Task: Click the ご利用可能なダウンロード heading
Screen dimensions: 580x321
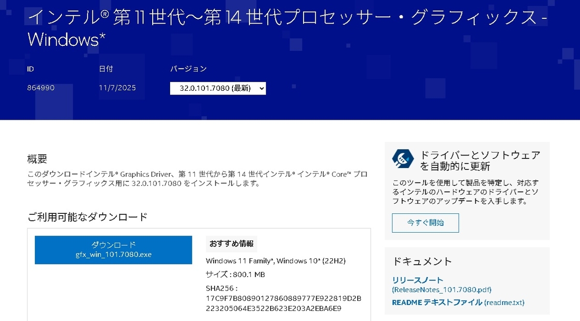Action: click(x=87, y=217)
